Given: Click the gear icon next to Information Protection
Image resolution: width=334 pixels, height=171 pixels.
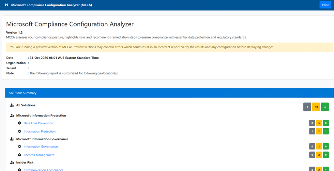Looking at the screenshot, I should pos(20,131).
